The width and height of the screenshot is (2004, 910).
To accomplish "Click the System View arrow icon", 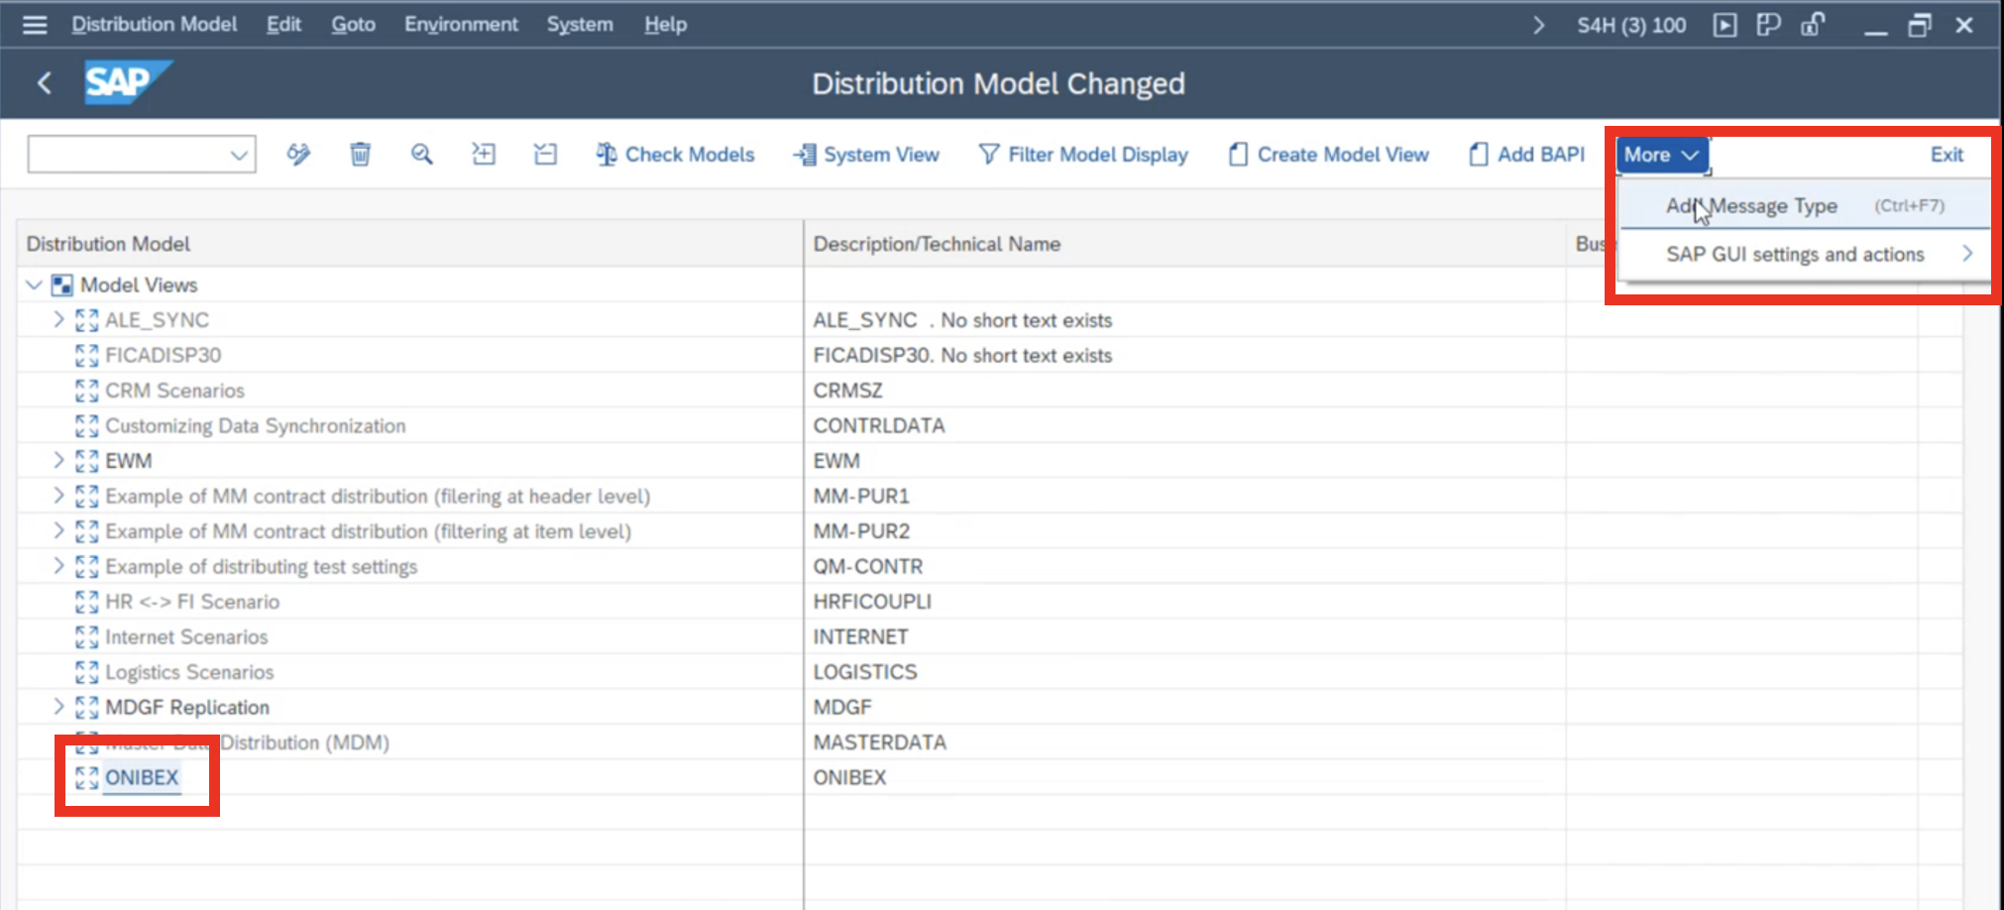I will pos(805,155).
